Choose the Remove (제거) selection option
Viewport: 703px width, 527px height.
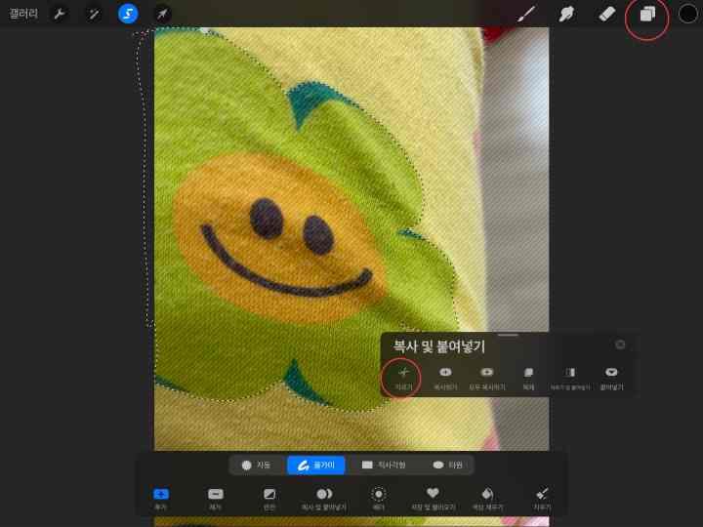pos(216,499)
